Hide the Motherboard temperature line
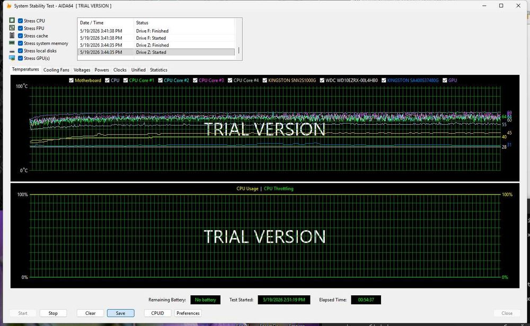The height and width of the screenshot is (326, 530). [x=72, y=80]
